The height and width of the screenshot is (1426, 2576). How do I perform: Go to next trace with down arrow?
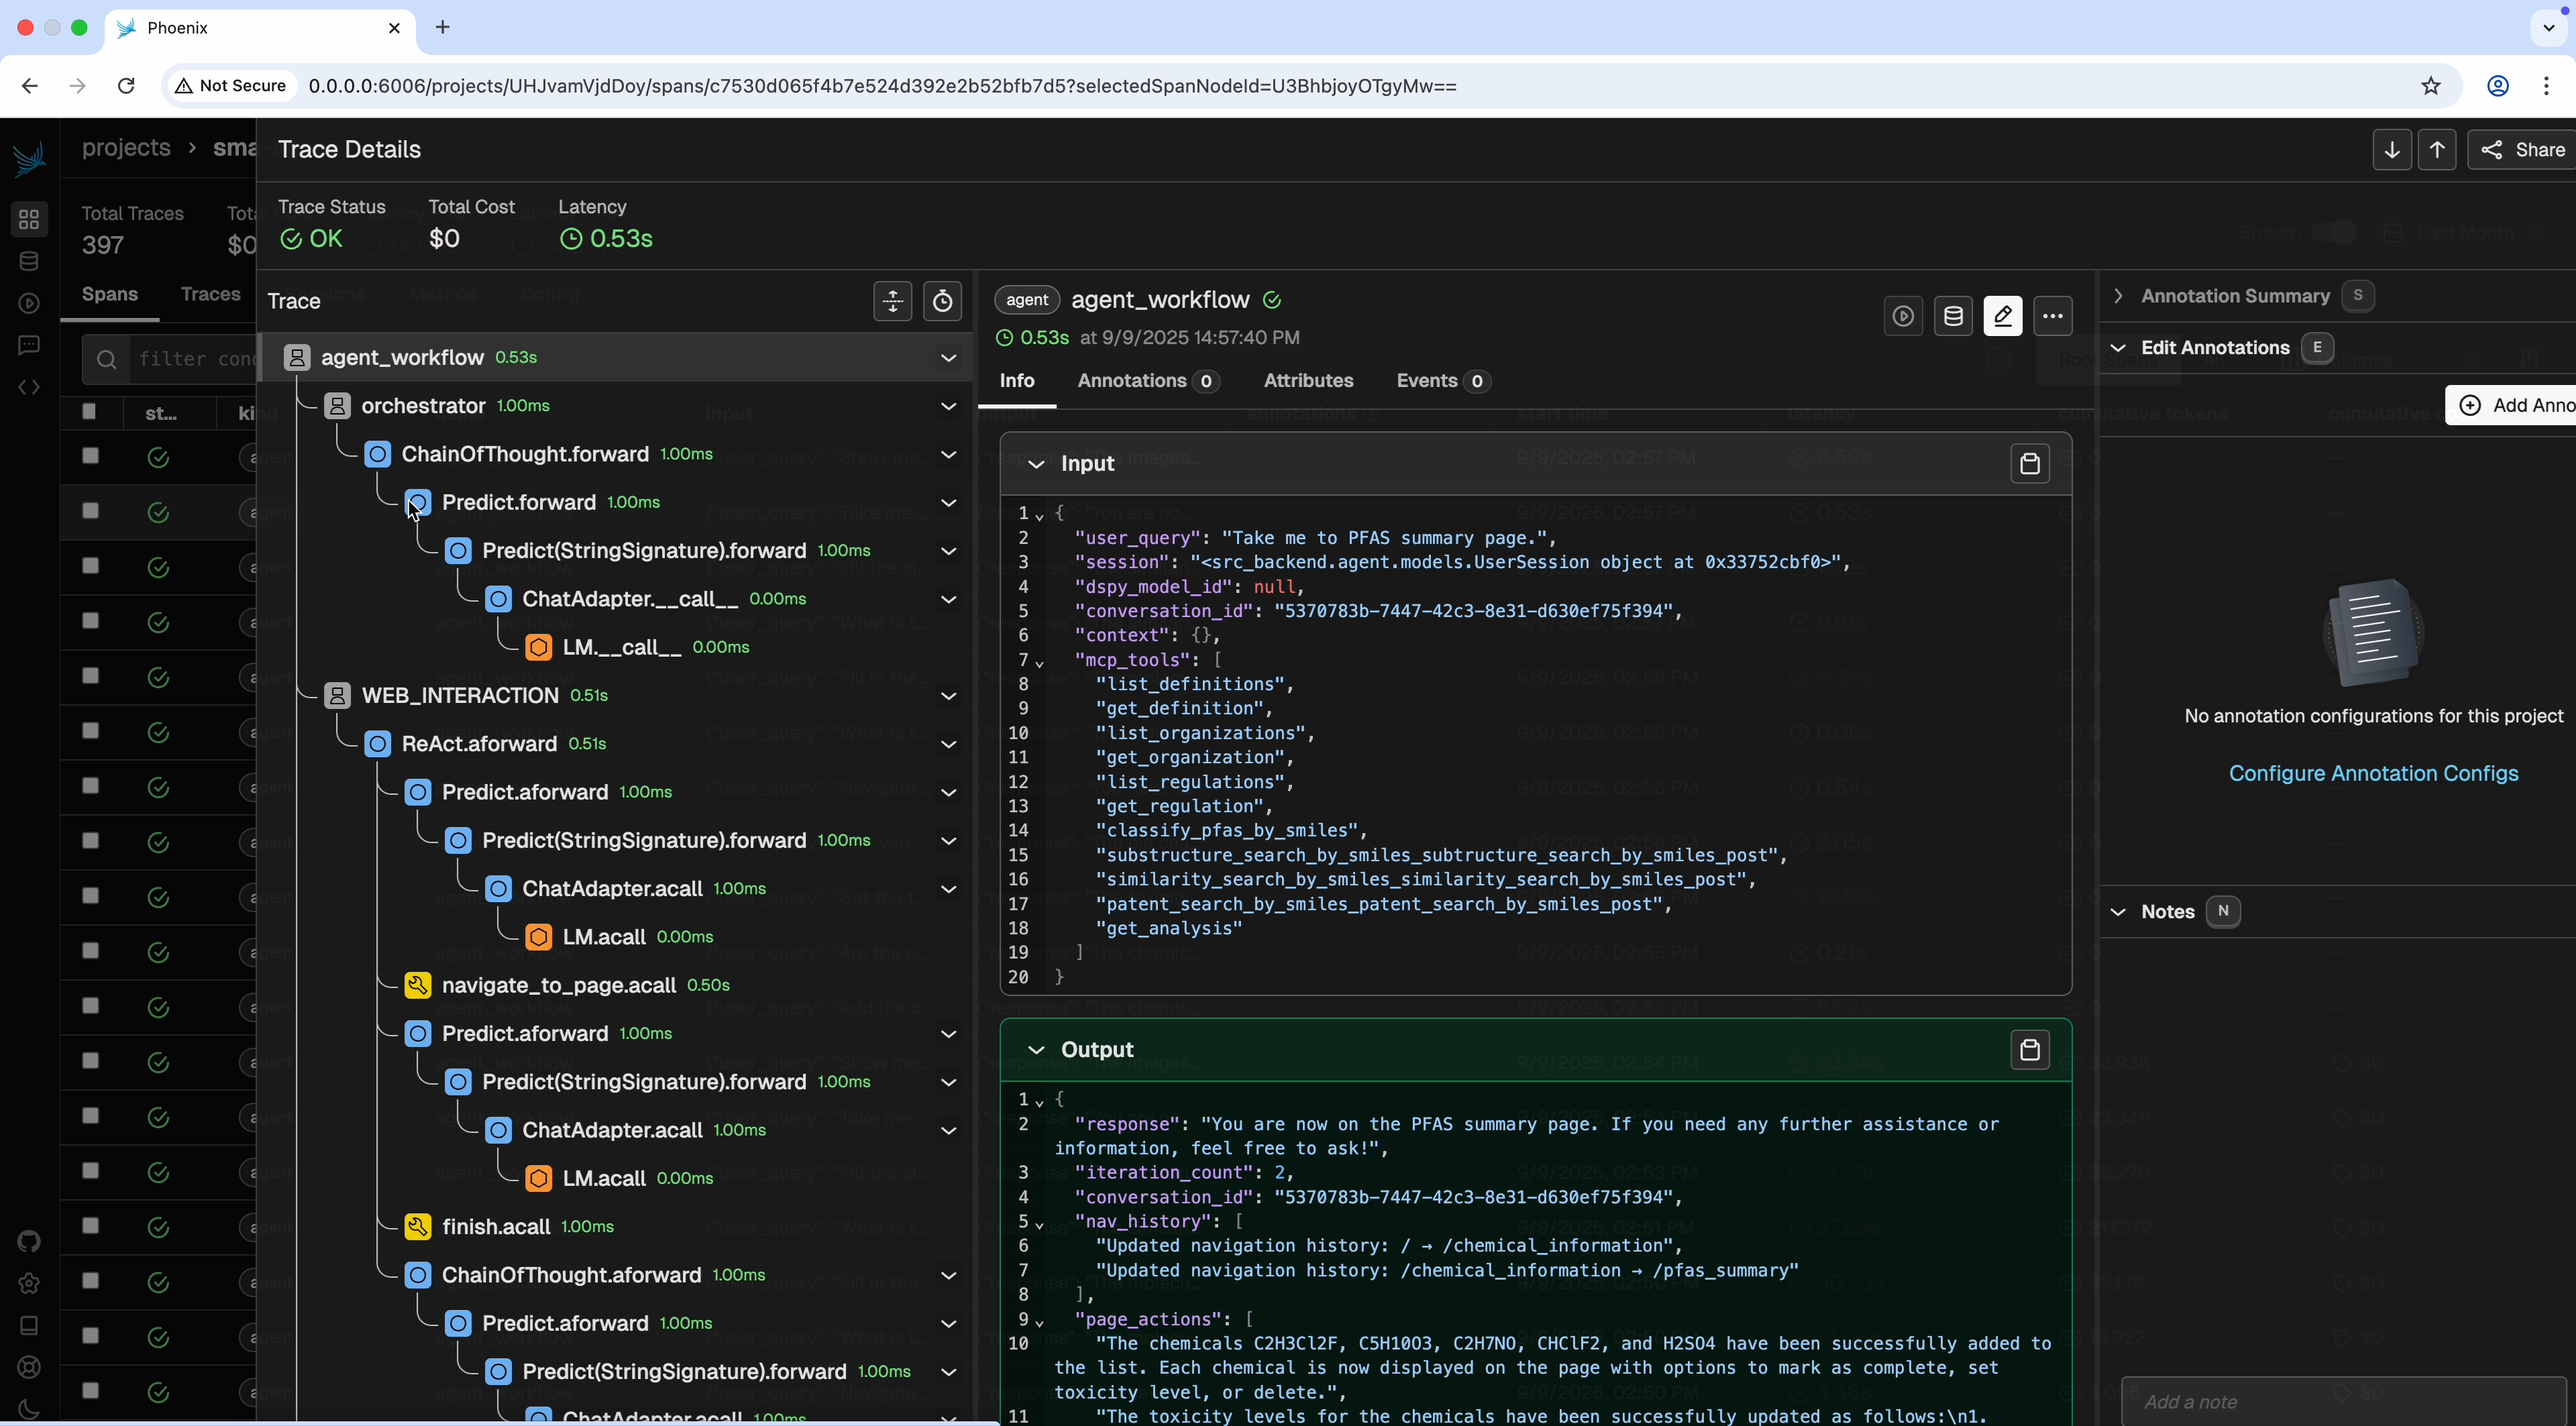pos(2391,150)
